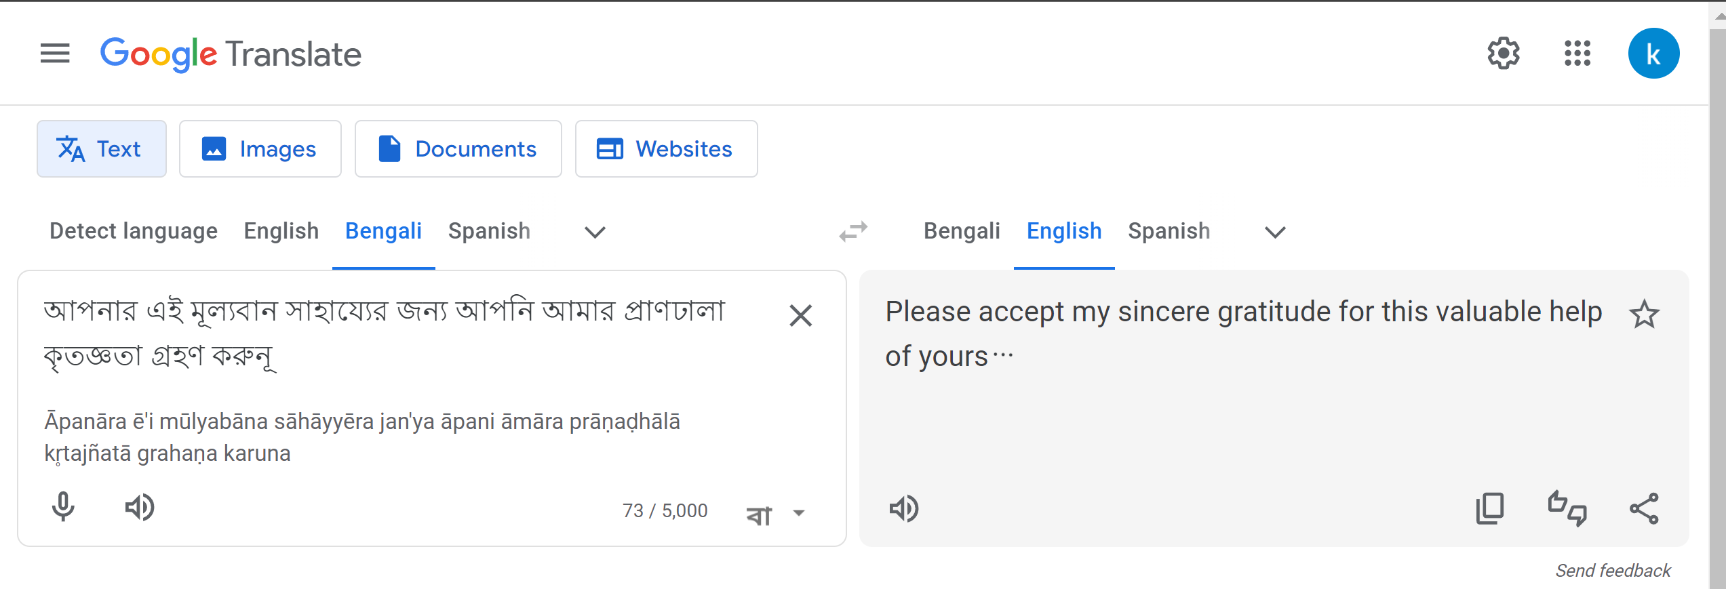Swap source and target languages

[x=853, y=231]
